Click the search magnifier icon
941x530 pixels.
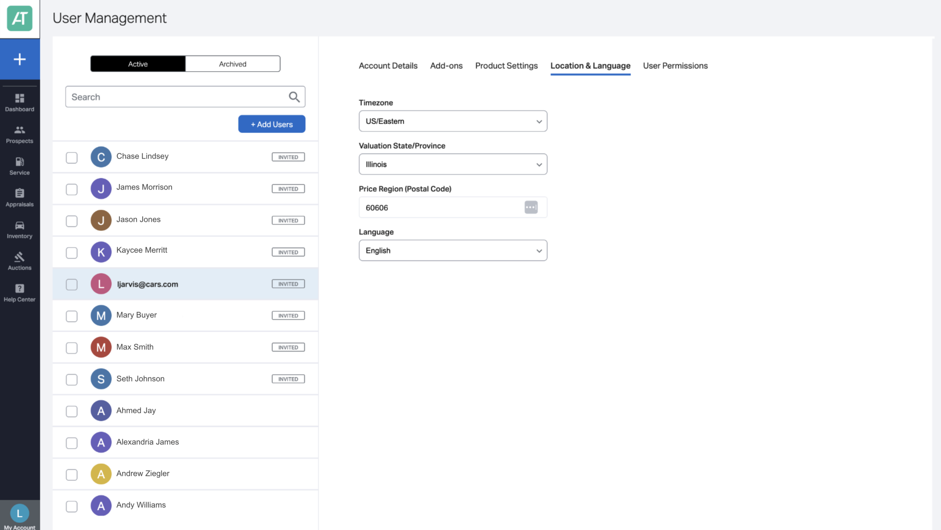pos(294,97)
